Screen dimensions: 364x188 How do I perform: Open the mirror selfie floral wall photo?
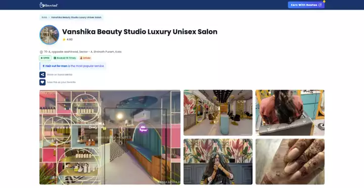pyautogui.click(x=218, y=162)
